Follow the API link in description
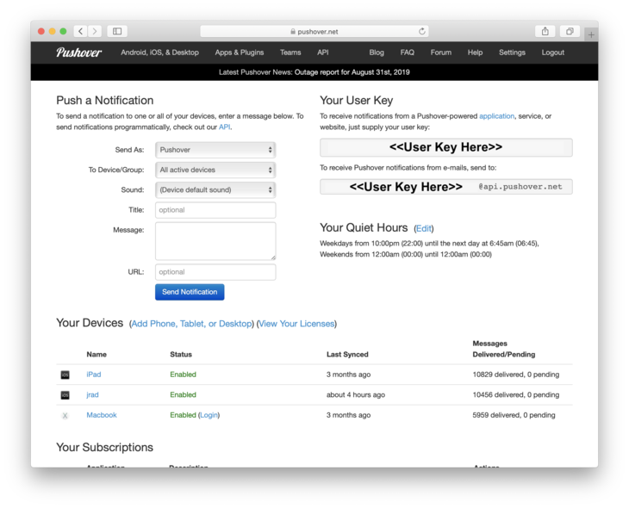The width and height of the screenshot is (629, 508). tap(224, 127)
